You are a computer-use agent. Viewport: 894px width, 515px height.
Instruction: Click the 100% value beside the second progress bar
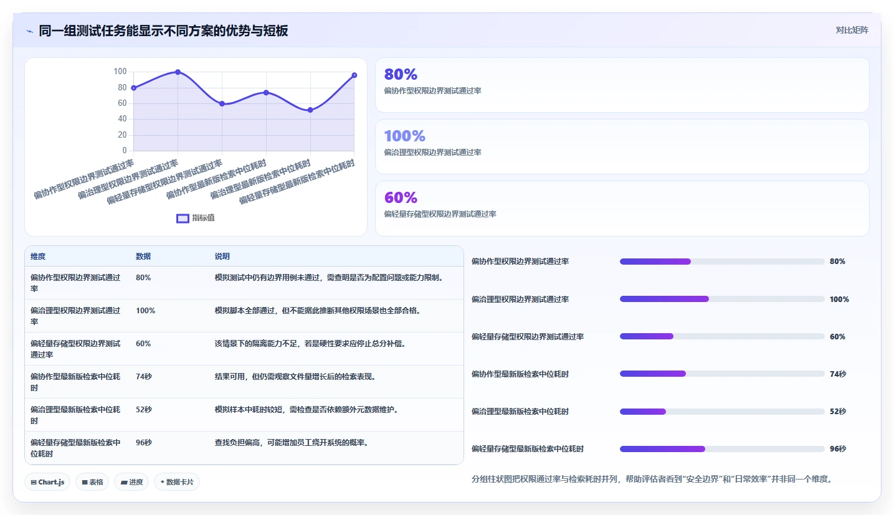coord(839,299)
